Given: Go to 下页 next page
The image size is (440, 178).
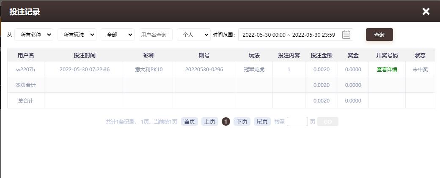Looking at the screenshot, I should [242, 121].
